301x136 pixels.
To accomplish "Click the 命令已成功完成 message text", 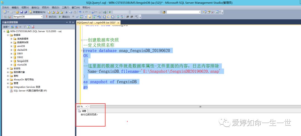I will (89, 115).
